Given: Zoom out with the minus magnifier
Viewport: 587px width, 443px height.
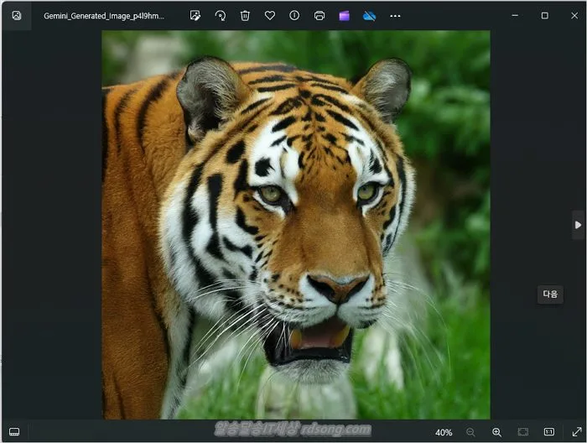Looking at the screenshot, I should click(x=470, y=432).
